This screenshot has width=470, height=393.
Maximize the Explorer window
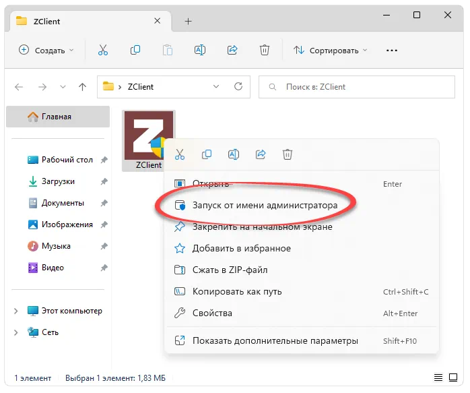point(417,15)
